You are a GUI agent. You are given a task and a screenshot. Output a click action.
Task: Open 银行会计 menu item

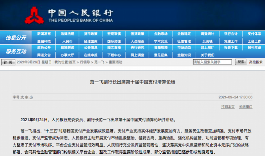(231, 34)
